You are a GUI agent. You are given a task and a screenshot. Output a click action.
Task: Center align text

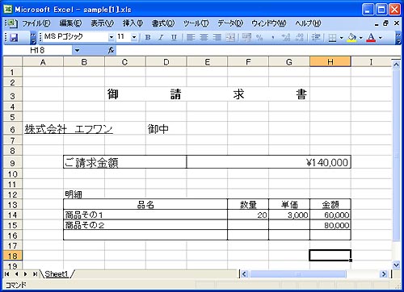(x=204, y=37)
